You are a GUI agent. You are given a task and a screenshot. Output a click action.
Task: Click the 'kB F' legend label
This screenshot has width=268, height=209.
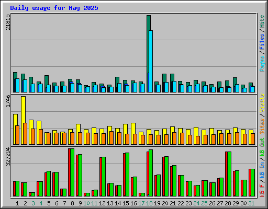point(262,191)
